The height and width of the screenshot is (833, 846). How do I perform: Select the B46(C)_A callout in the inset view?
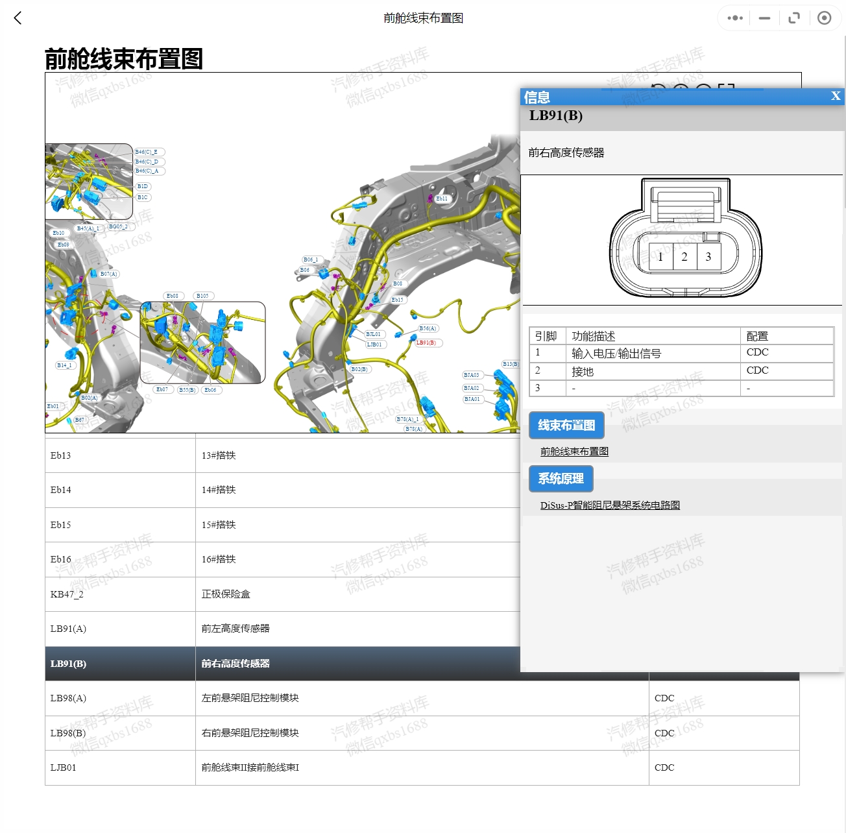coord(148,171)
